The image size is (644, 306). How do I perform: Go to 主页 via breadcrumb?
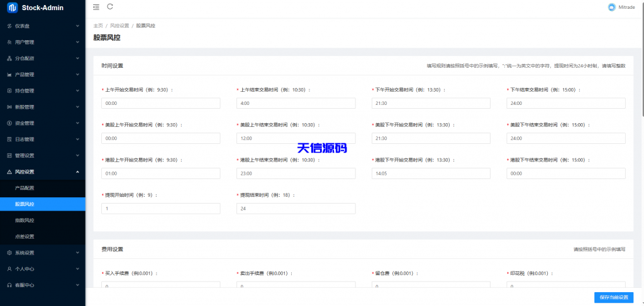pyautogui.click(x=98, y=25)
